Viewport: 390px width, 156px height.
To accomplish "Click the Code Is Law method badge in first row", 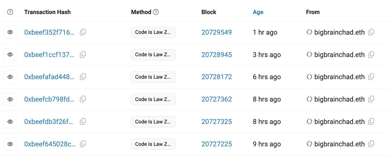I will pos(153,32).
